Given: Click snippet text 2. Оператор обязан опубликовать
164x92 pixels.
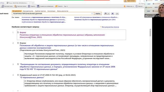Looking at the screenshot, I should [71, 83].
